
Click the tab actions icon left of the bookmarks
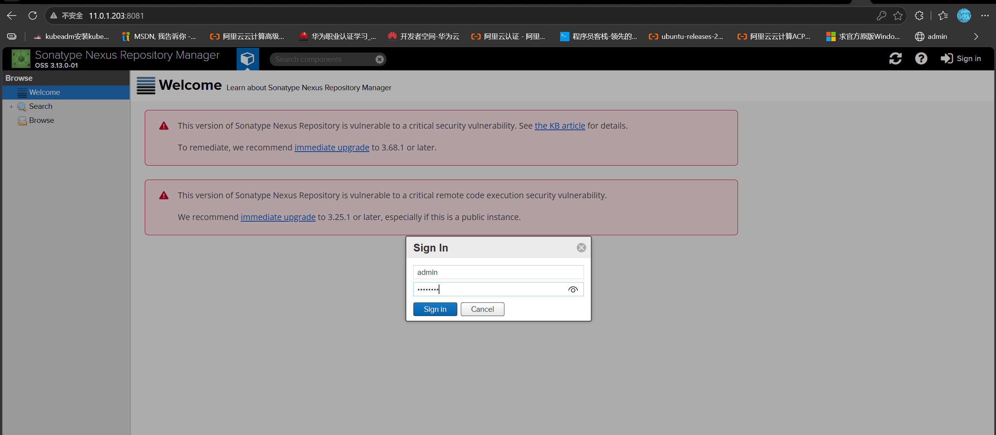coord(12,37)
